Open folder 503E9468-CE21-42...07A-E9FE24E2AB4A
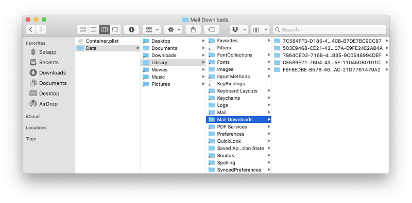Image resolution: width=412 pixels, height=203 pixels. [331, 48]
